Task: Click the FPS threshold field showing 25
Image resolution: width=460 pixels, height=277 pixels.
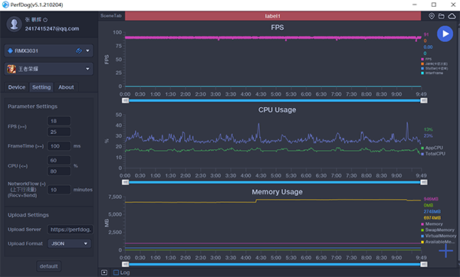Action: 59,132
